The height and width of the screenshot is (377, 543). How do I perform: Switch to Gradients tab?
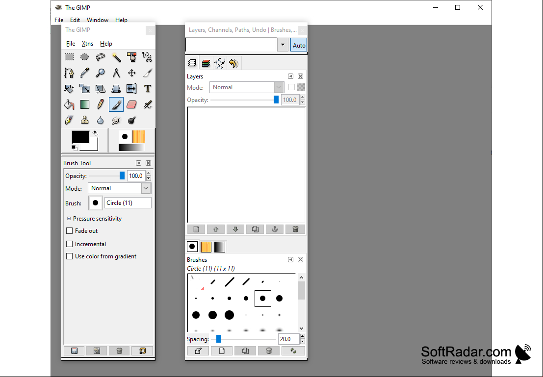[220, 247]
